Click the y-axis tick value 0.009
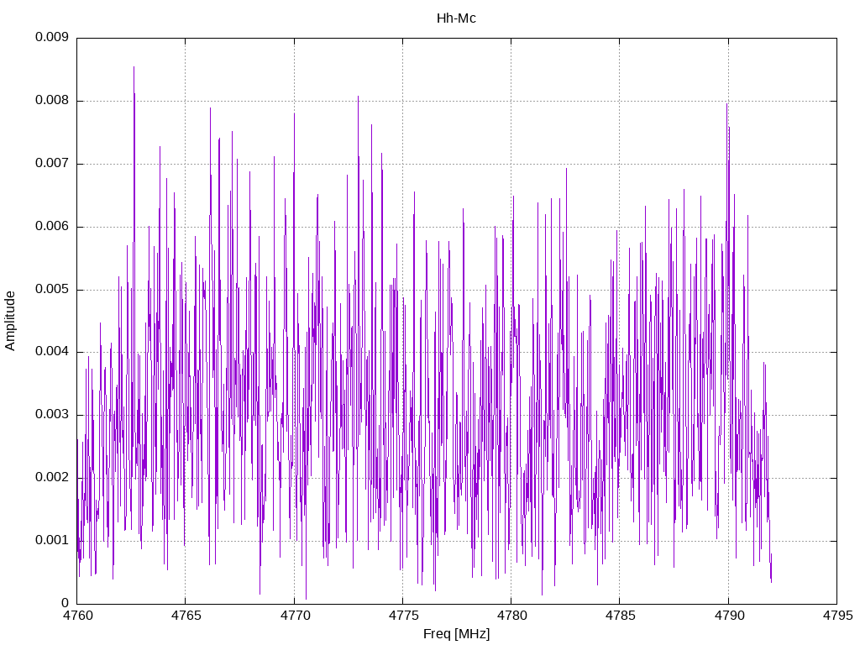 click(x=51, y=37)
